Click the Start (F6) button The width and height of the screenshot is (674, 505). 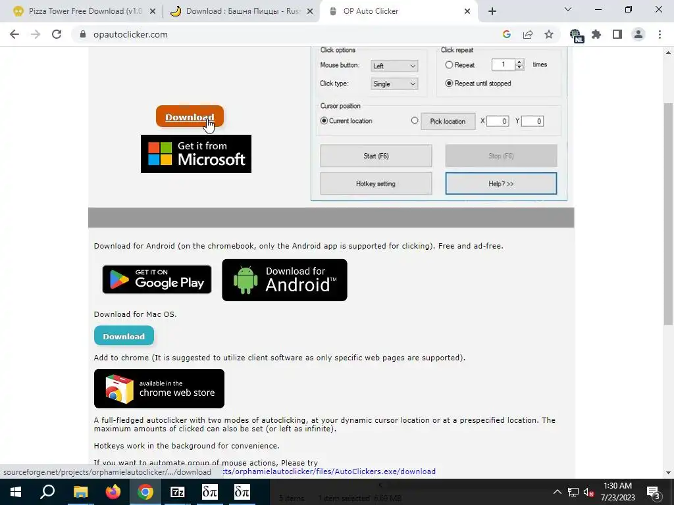(376, 156)
